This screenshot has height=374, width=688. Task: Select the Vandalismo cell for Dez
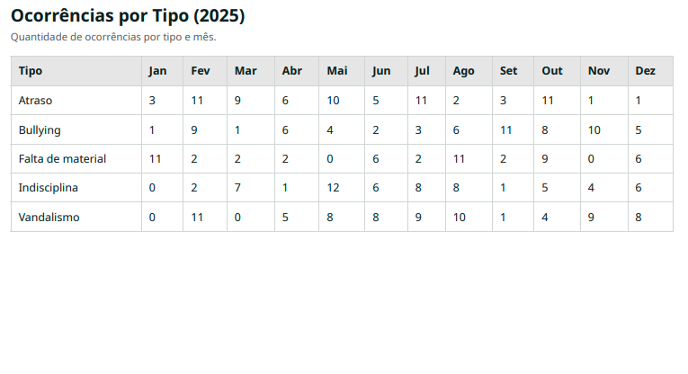639,218
